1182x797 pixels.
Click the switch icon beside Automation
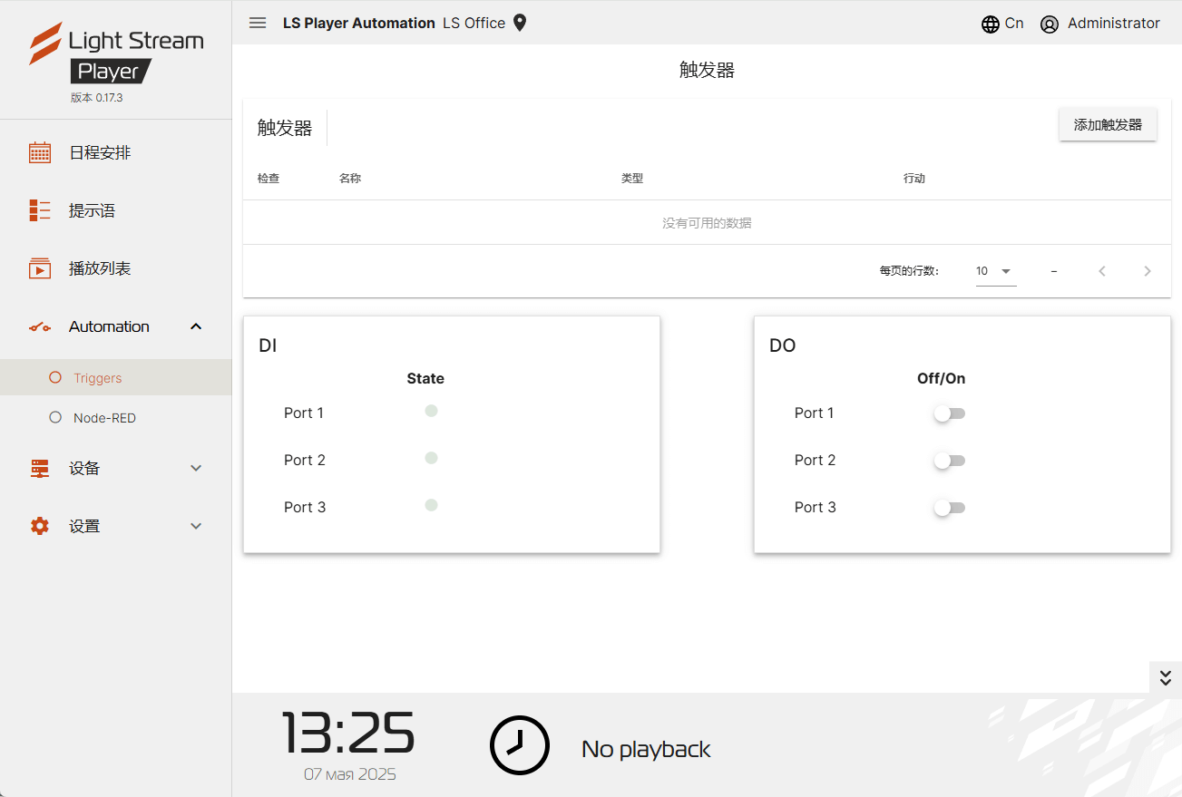(x=40, y=327)
